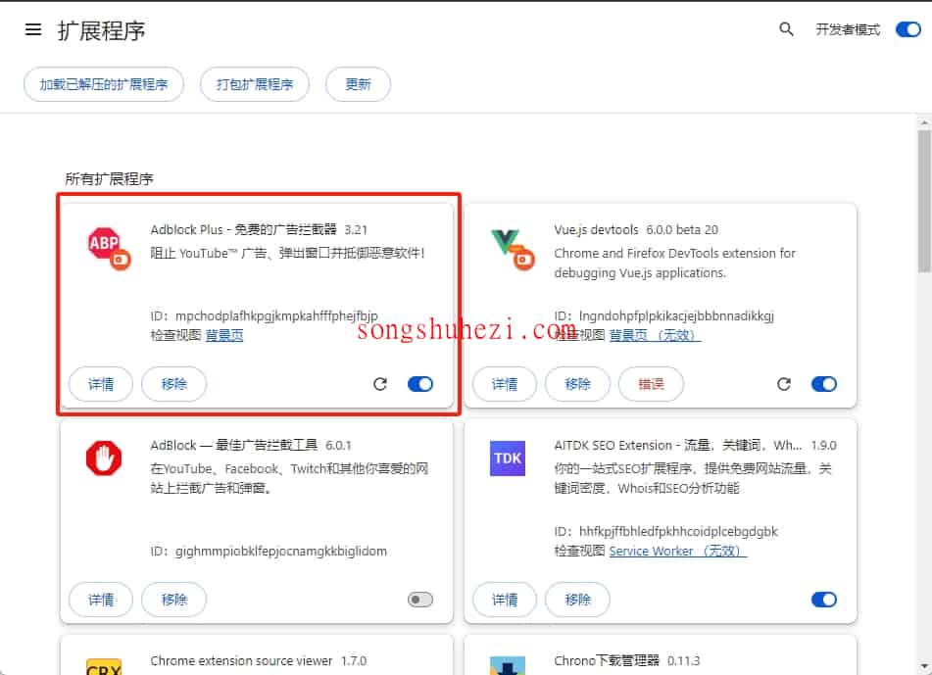
Task: Enable the AdBlock 6.0.1 extension toggle
Action: [x=420, y=600]
